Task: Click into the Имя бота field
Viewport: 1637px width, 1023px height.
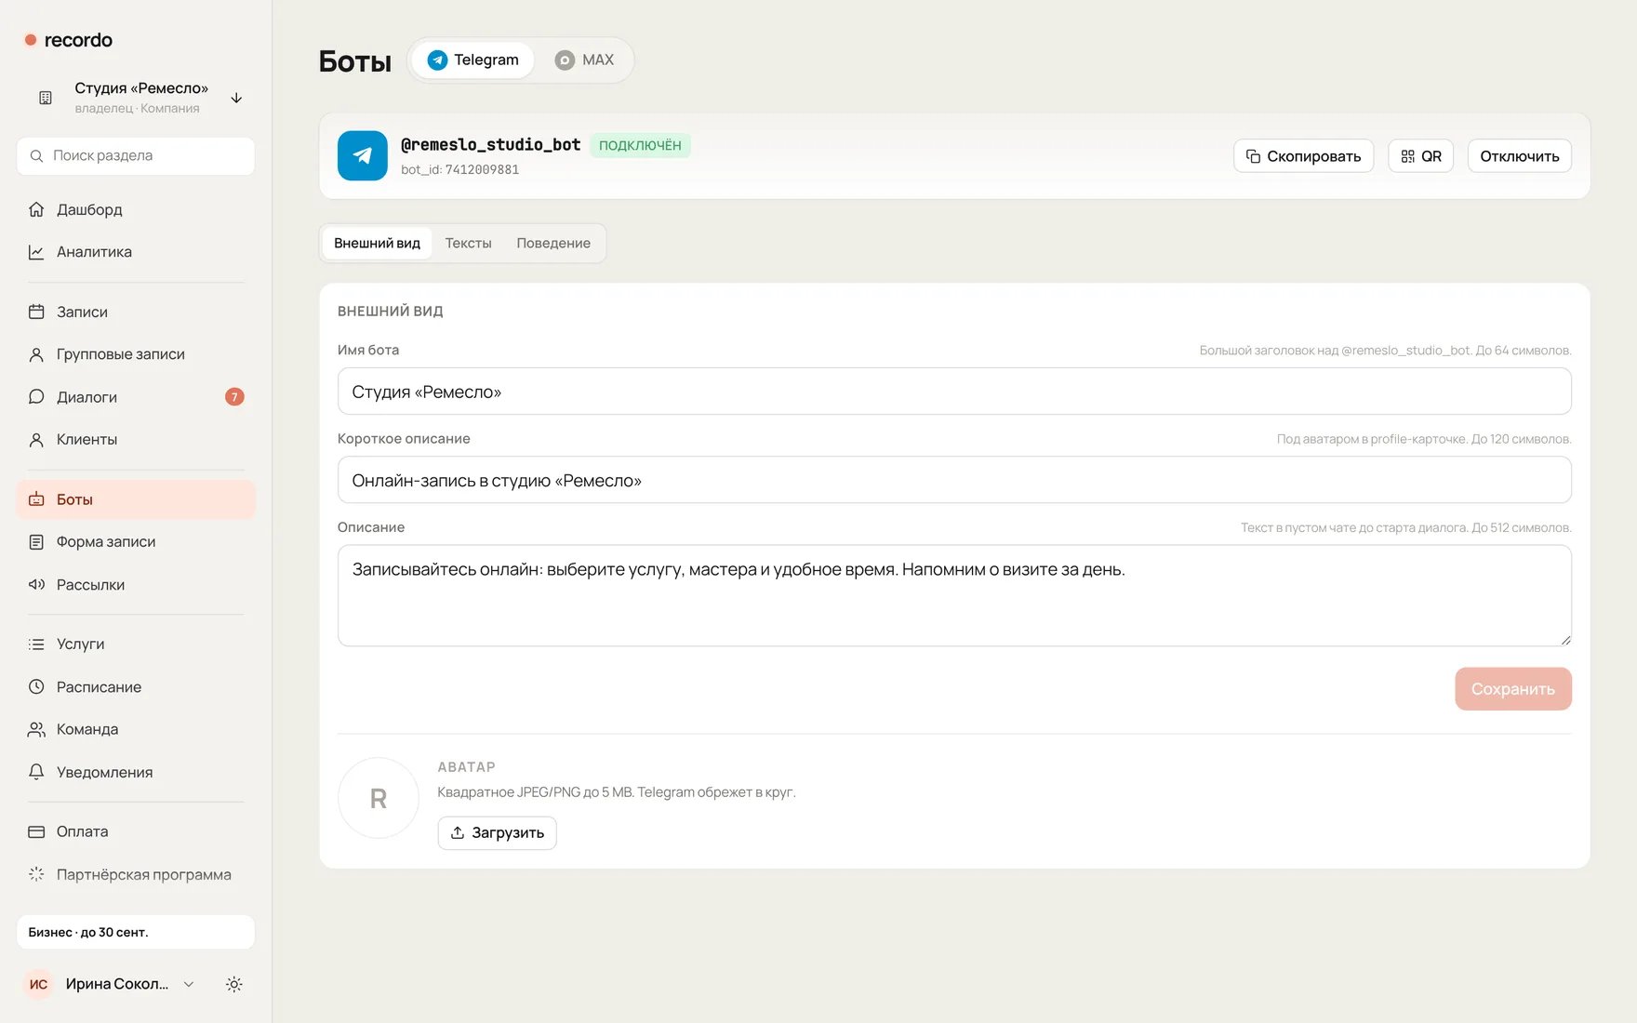Action: [x=954, y=392]
